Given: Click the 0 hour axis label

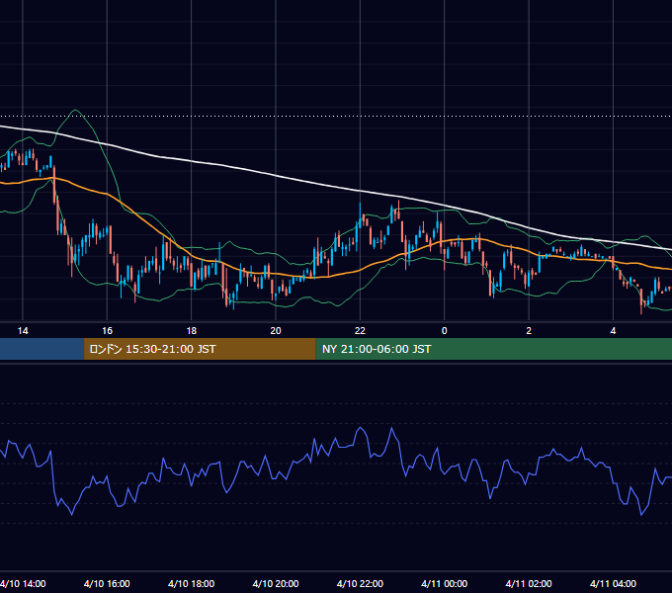Looking at the screenshot, I should (445, 331).
